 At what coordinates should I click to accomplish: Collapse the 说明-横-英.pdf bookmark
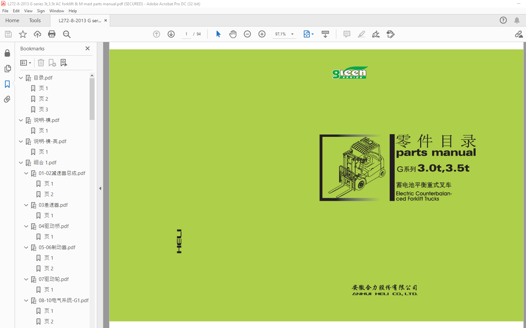tap(21, 141)
